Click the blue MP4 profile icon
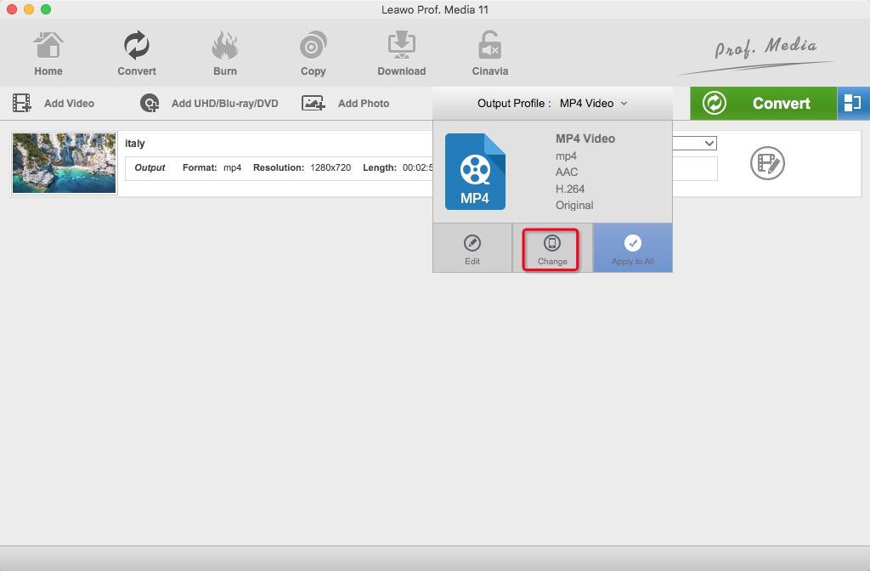 click(x=474, y=170)
